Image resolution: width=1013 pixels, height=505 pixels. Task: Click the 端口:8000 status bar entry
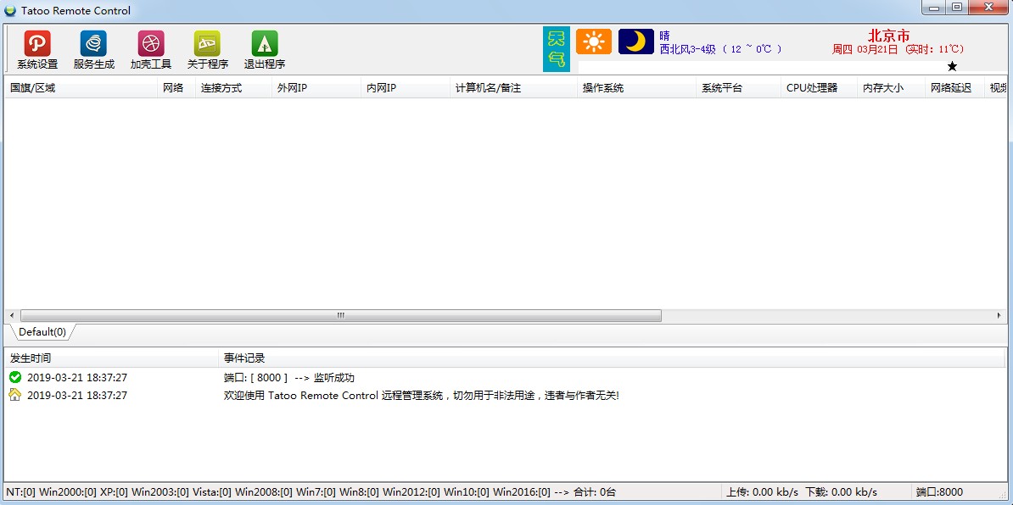pyautogui.click(x=939, y=492)
